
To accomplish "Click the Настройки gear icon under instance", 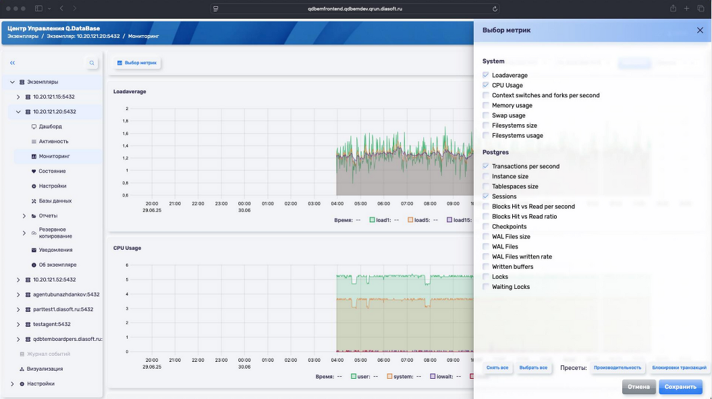I will click(x=34, y=186).
